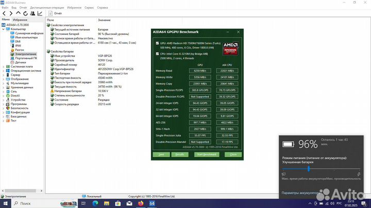The height and width of the screenshot is (208, 371).
Task: Click the Напряжение батареи warning row
Action: [79, 91]
